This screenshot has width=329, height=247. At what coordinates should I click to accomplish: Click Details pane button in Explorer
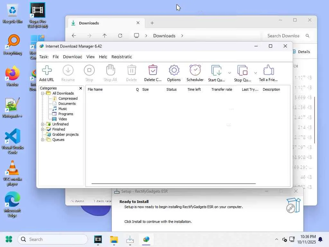(301, 52)
